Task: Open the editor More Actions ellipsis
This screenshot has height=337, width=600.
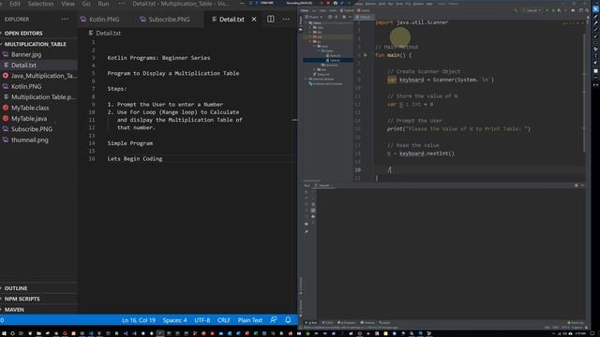Action: (x=286, y=19)
